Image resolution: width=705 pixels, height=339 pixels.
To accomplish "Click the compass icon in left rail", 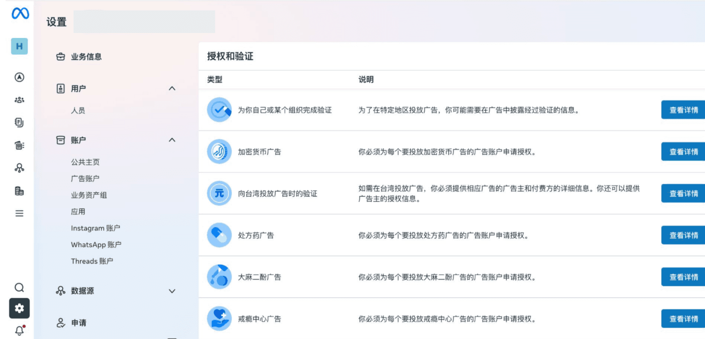I will point(19,77).
